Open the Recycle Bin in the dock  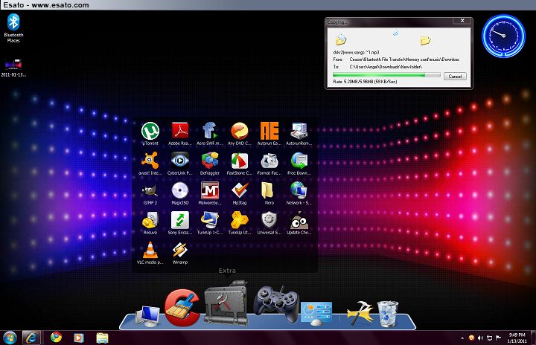[387, 312]
